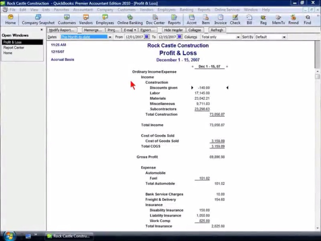Screen dimensions: 321x241
Task: Open the Accnt chart of accounts icon
Action: 192,20
